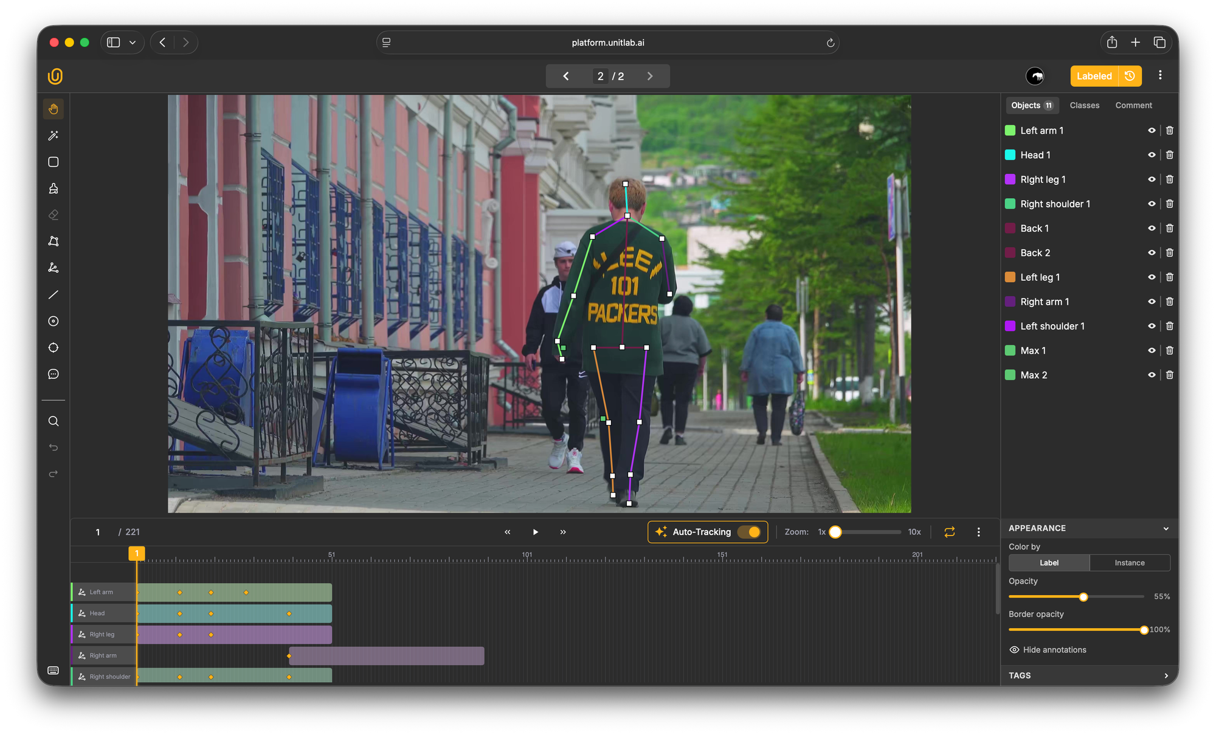Select the polygon annotation tool
This screenshot has width=1216, height=735.
click(54, 241)
